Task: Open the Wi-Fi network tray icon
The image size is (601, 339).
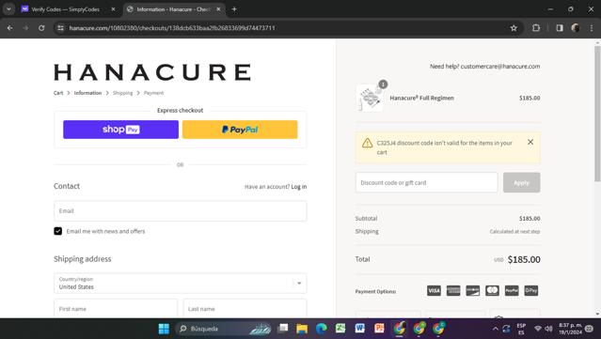Action: point(538,329)
